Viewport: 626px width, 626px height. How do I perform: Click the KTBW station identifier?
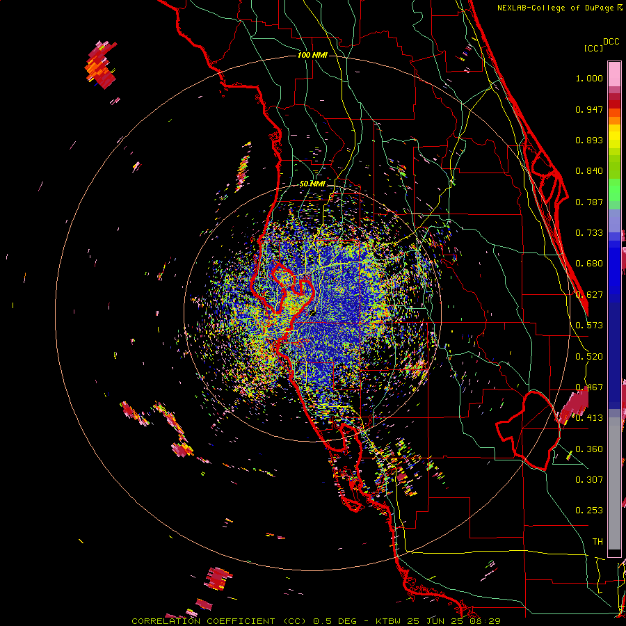(x=390, y=621)
